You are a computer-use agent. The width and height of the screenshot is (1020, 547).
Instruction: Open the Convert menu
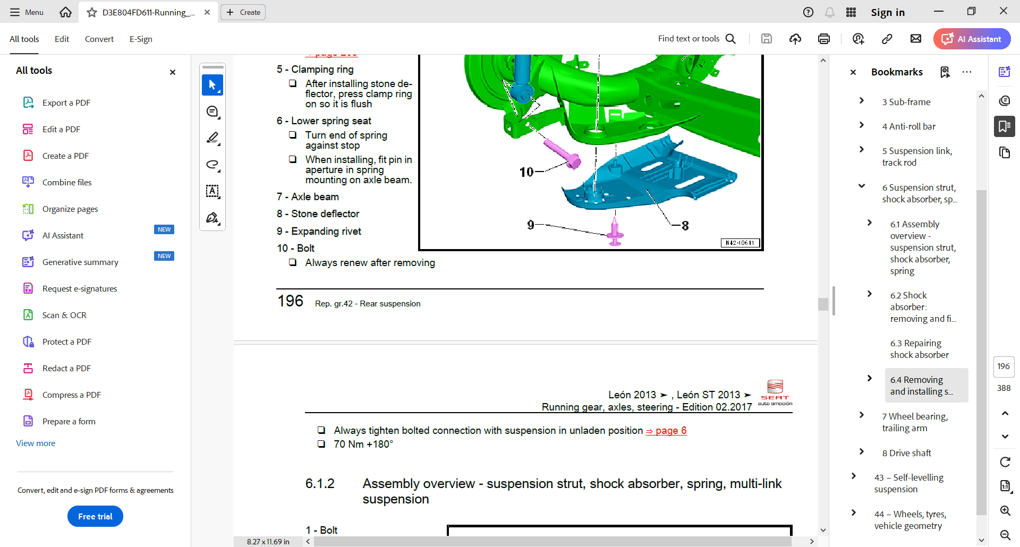coord(99,39)
